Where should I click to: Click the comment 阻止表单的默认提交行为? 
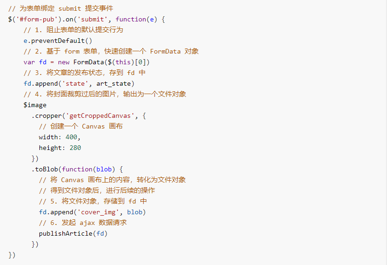[74, 30]
